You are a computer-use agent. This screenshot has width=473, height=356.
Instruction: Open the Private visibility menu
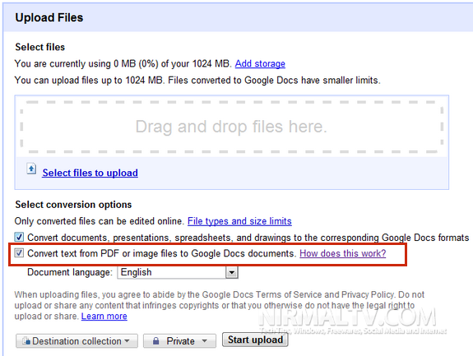pos(180,341)
